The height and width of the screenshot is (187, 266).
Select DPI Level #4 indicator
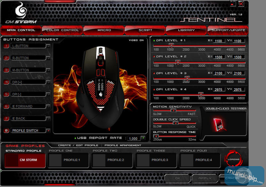click(x=154, y=89)
